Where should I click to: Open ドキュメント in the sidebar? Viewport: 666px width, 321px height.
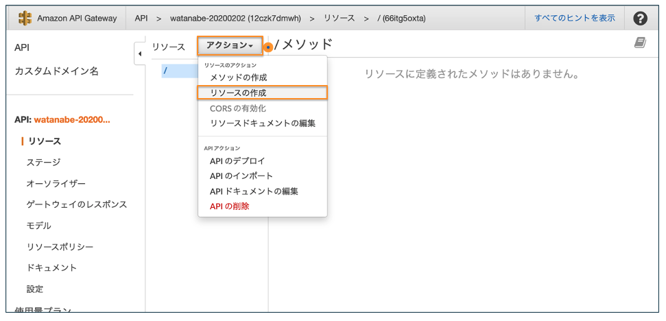tap(52, 267)
